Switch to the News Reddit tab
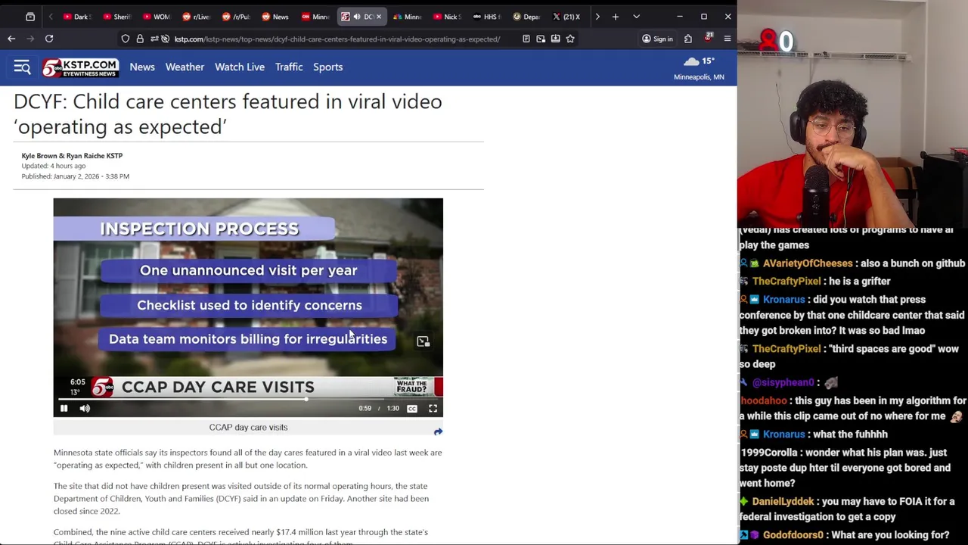This screenshot has height=545, width=968. (276, 17)
